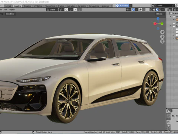
Task: Expand the first child collection under Audi
Action: (x=174, y=29)
